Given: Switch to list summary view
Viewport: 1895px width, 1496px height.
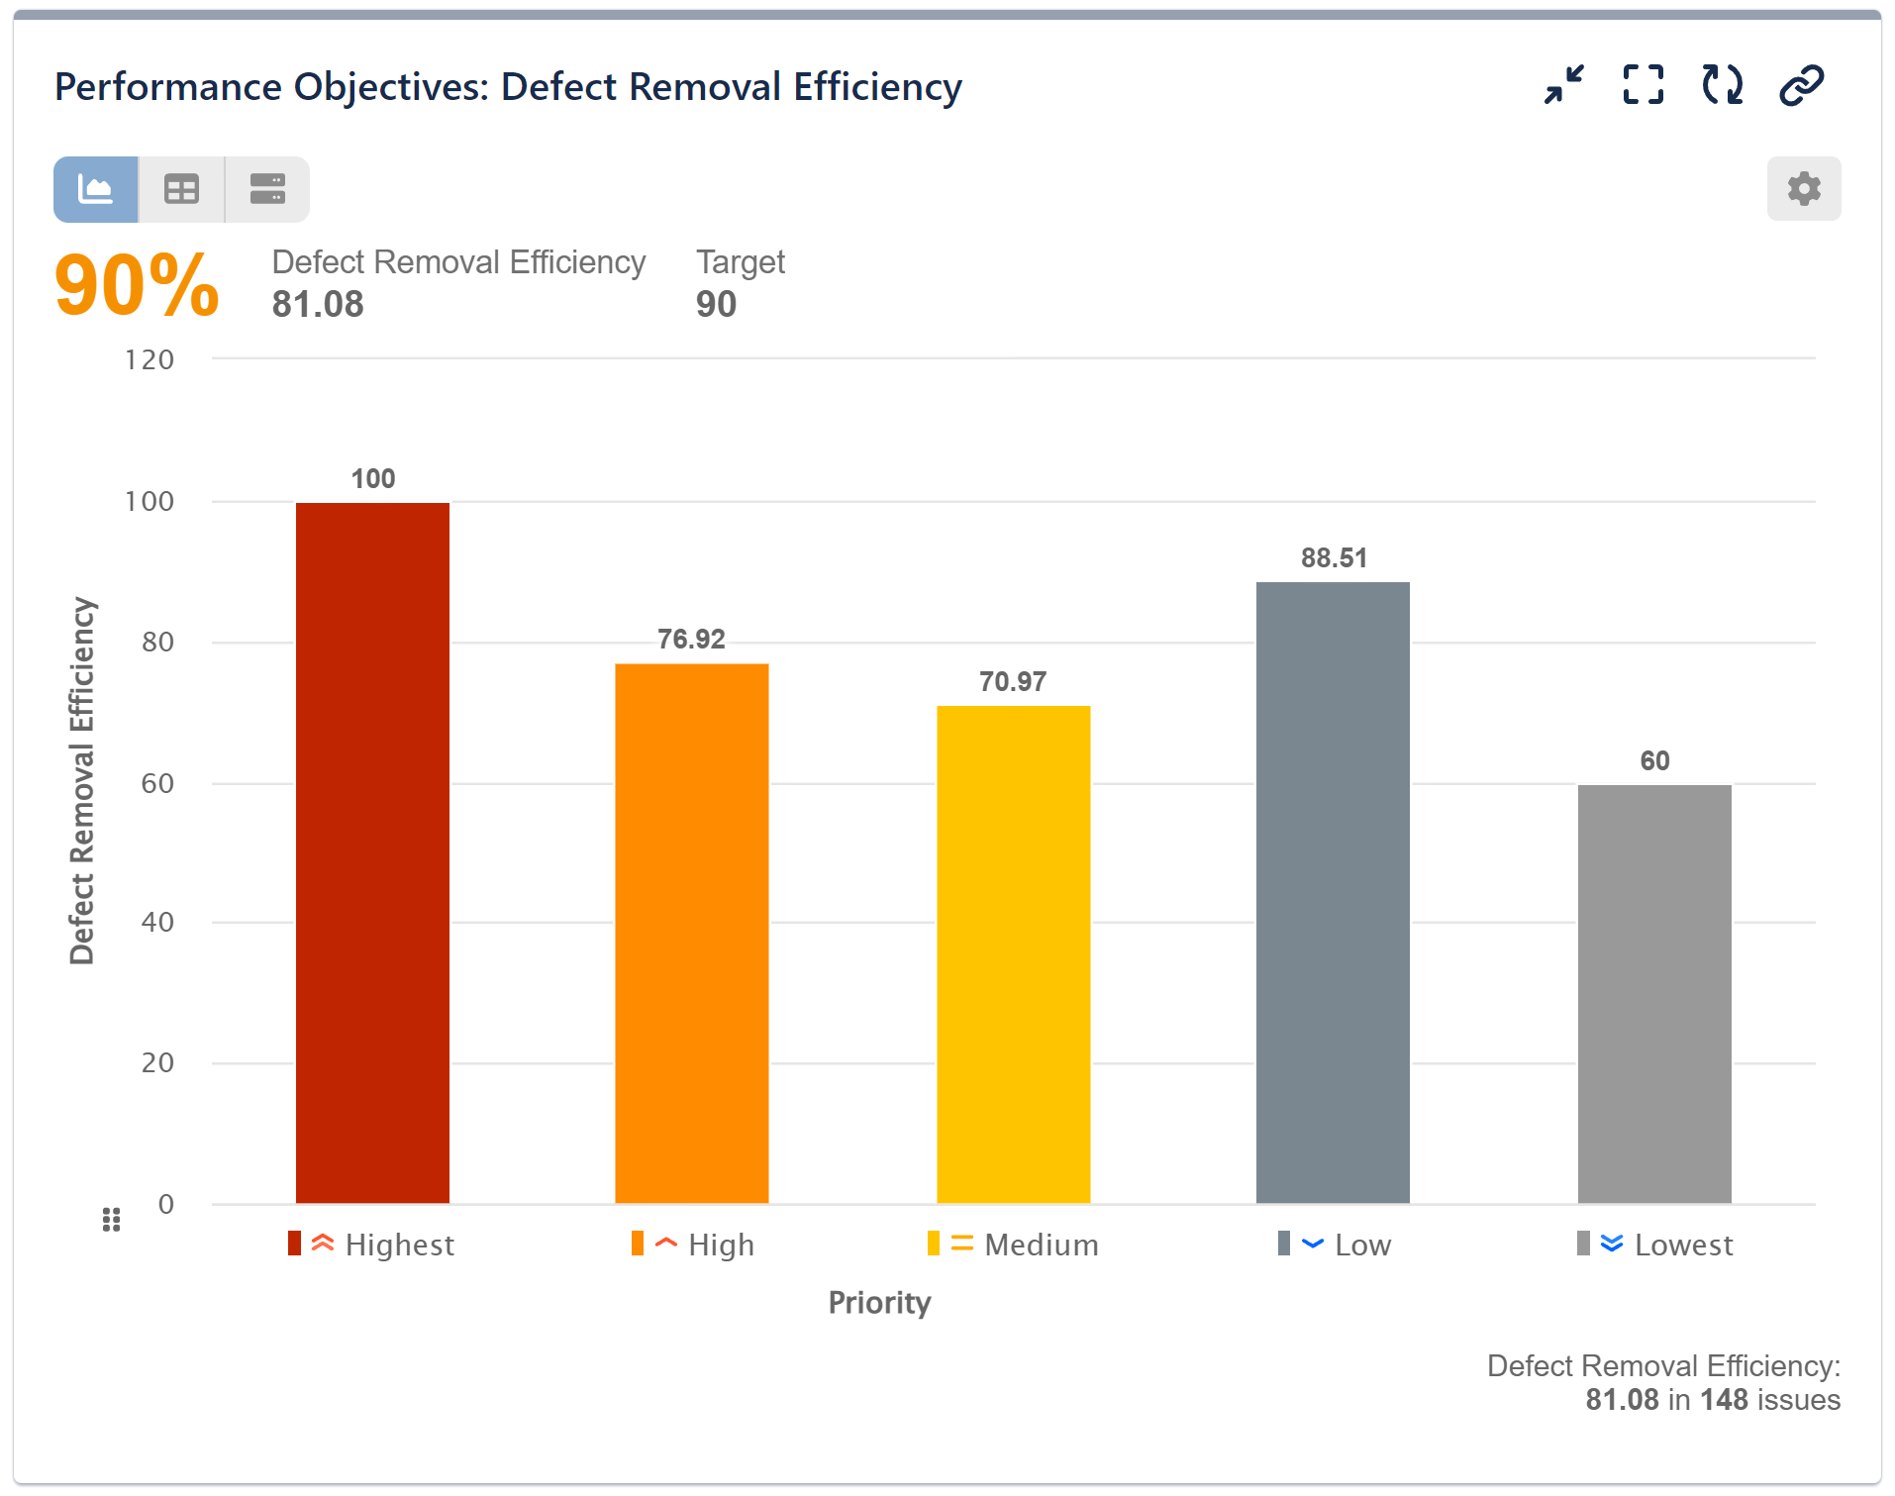Looking at the screenshot, I should [x=266, y=188].
